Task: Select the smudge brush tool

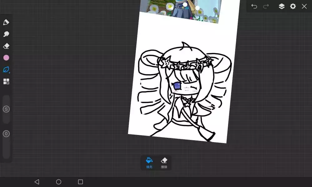Action: pyautogui.click(x=6, y=34)
